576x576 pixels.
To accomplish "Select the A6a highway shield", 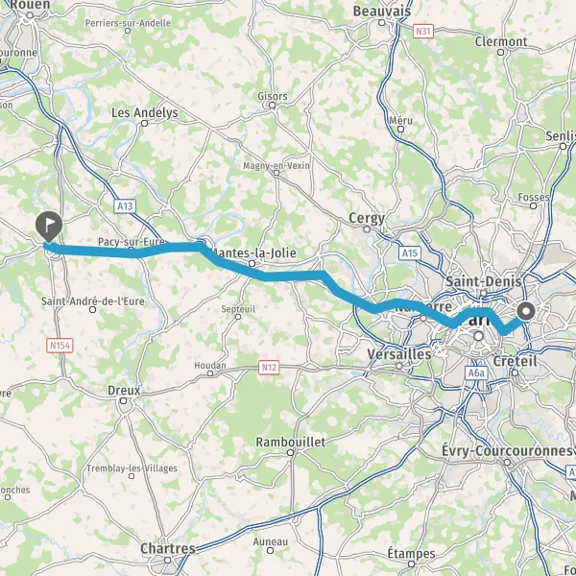I will (x=476, y=373).
